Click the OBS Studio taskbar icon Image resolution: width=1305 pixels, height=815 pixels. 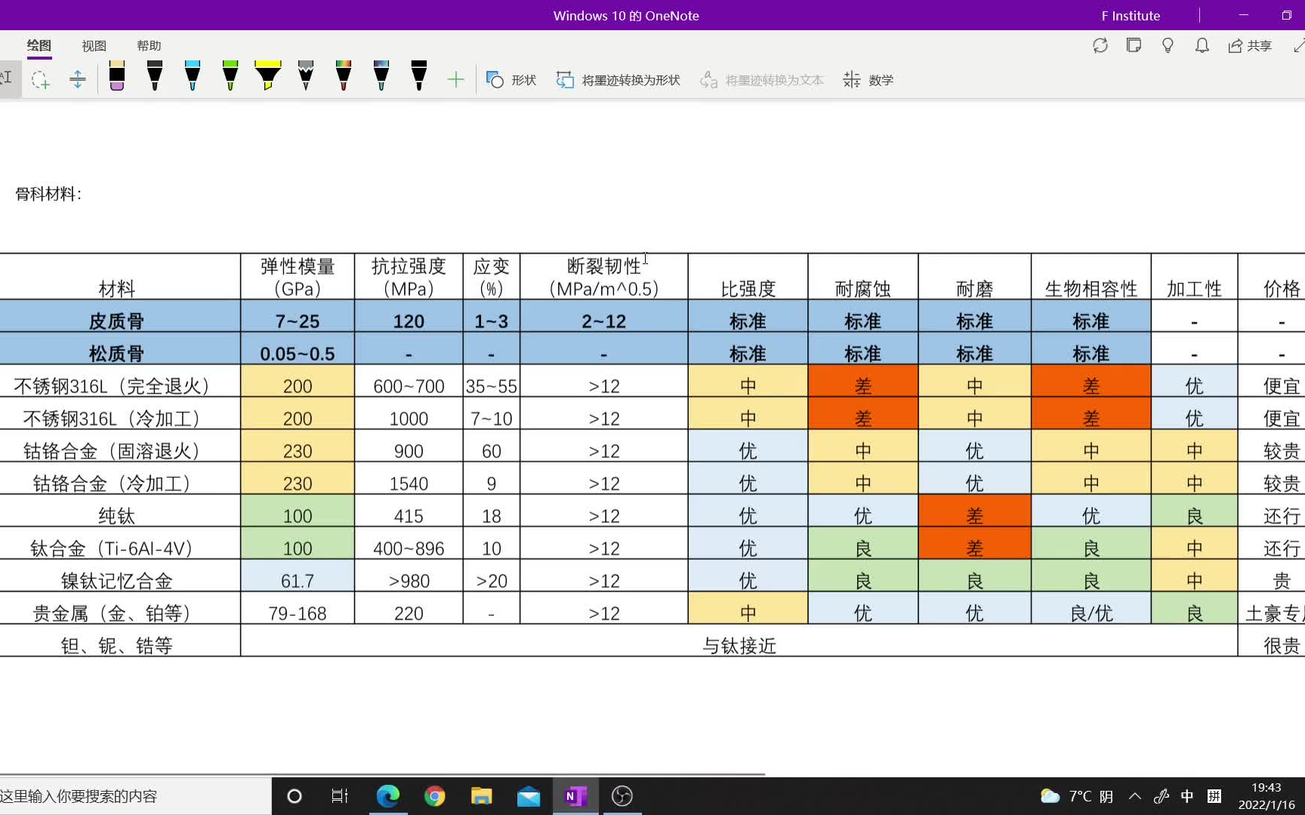(622, 796)
